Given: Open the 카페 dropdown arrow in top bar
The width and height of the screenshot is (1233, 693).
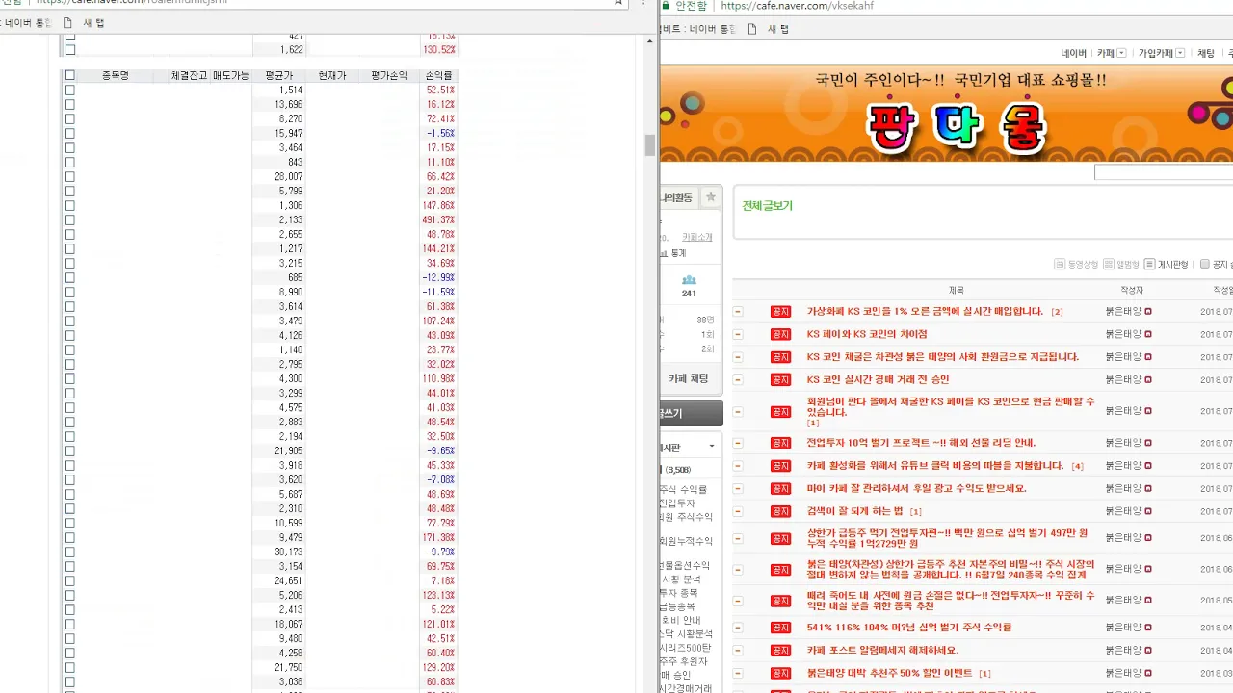Looking at the screenshot, I should pyautogui.click(x=1121, y=54).
